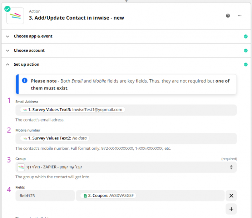Screen dimensions: 252x218
Task: Click the Set up action heading
Action: [x=26, y=64]
